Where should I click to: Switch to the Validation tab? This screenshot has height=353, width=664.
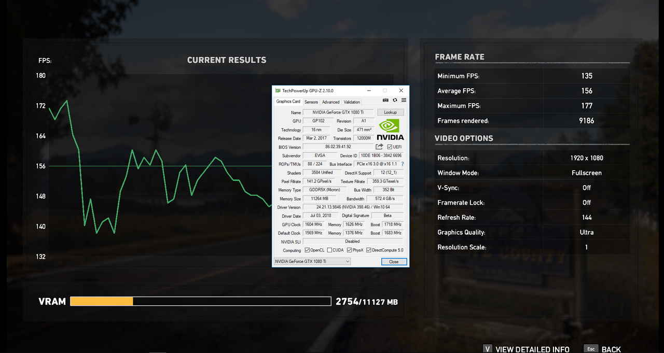click(x=352, y=102)
